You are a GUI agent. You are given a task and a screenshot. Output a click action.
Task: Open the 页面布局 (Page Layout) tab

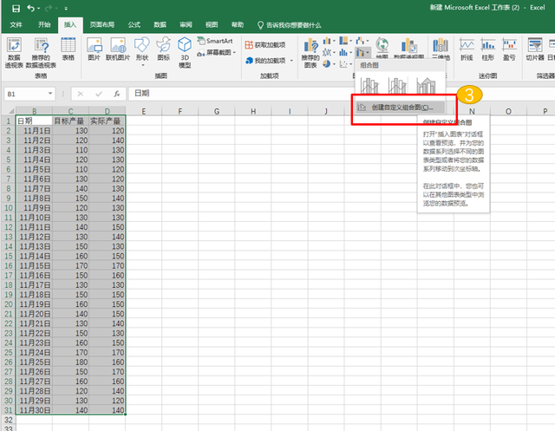[x=101, y=25]
